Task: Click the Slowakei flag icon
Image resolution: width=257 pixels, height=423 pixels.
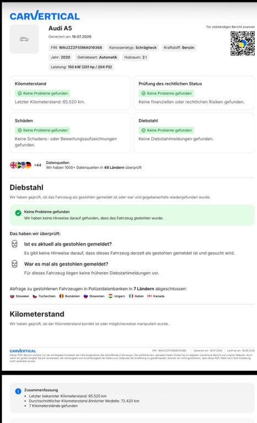Action: click(12, 296)
